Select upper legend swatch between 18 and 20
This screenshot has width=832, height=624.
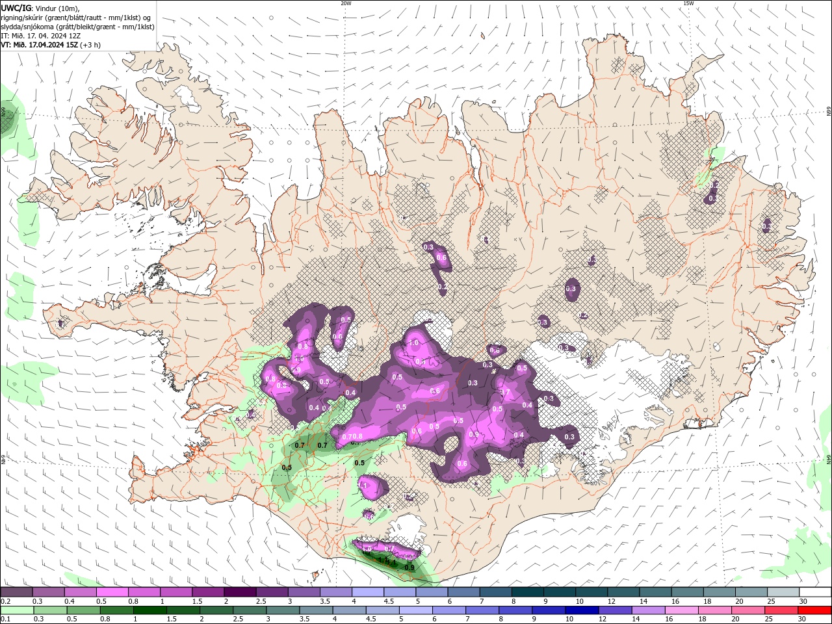tap(720, 592)
